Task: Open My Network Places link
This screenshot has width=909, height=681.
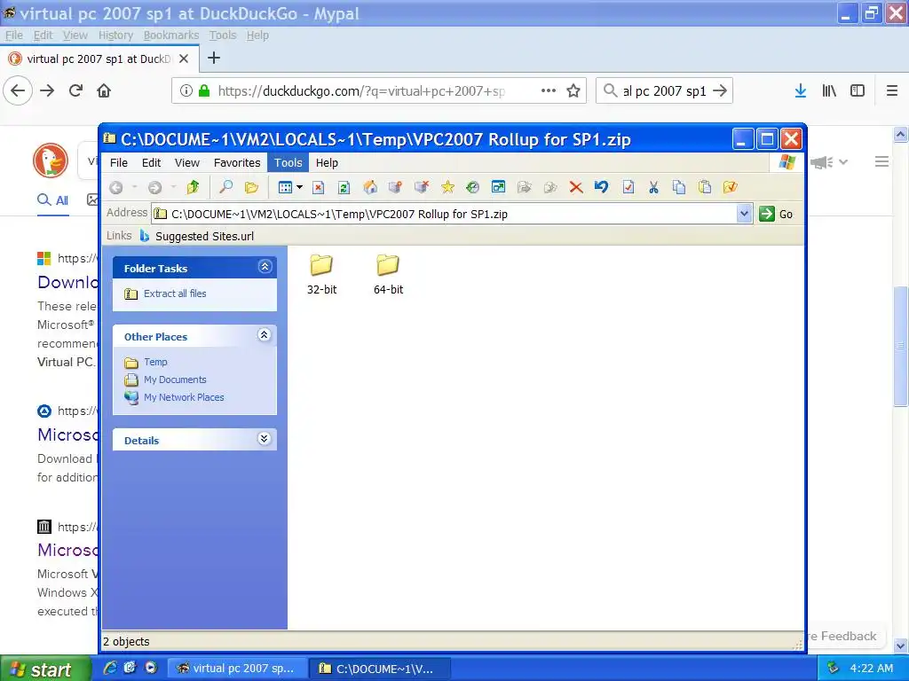Action: click(x=184, y=397)
